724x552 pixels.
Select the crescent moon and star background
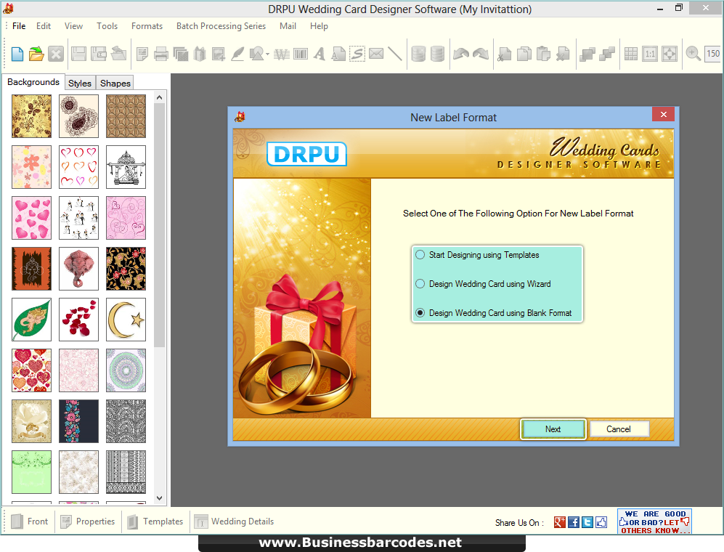[x=126, y=319]
